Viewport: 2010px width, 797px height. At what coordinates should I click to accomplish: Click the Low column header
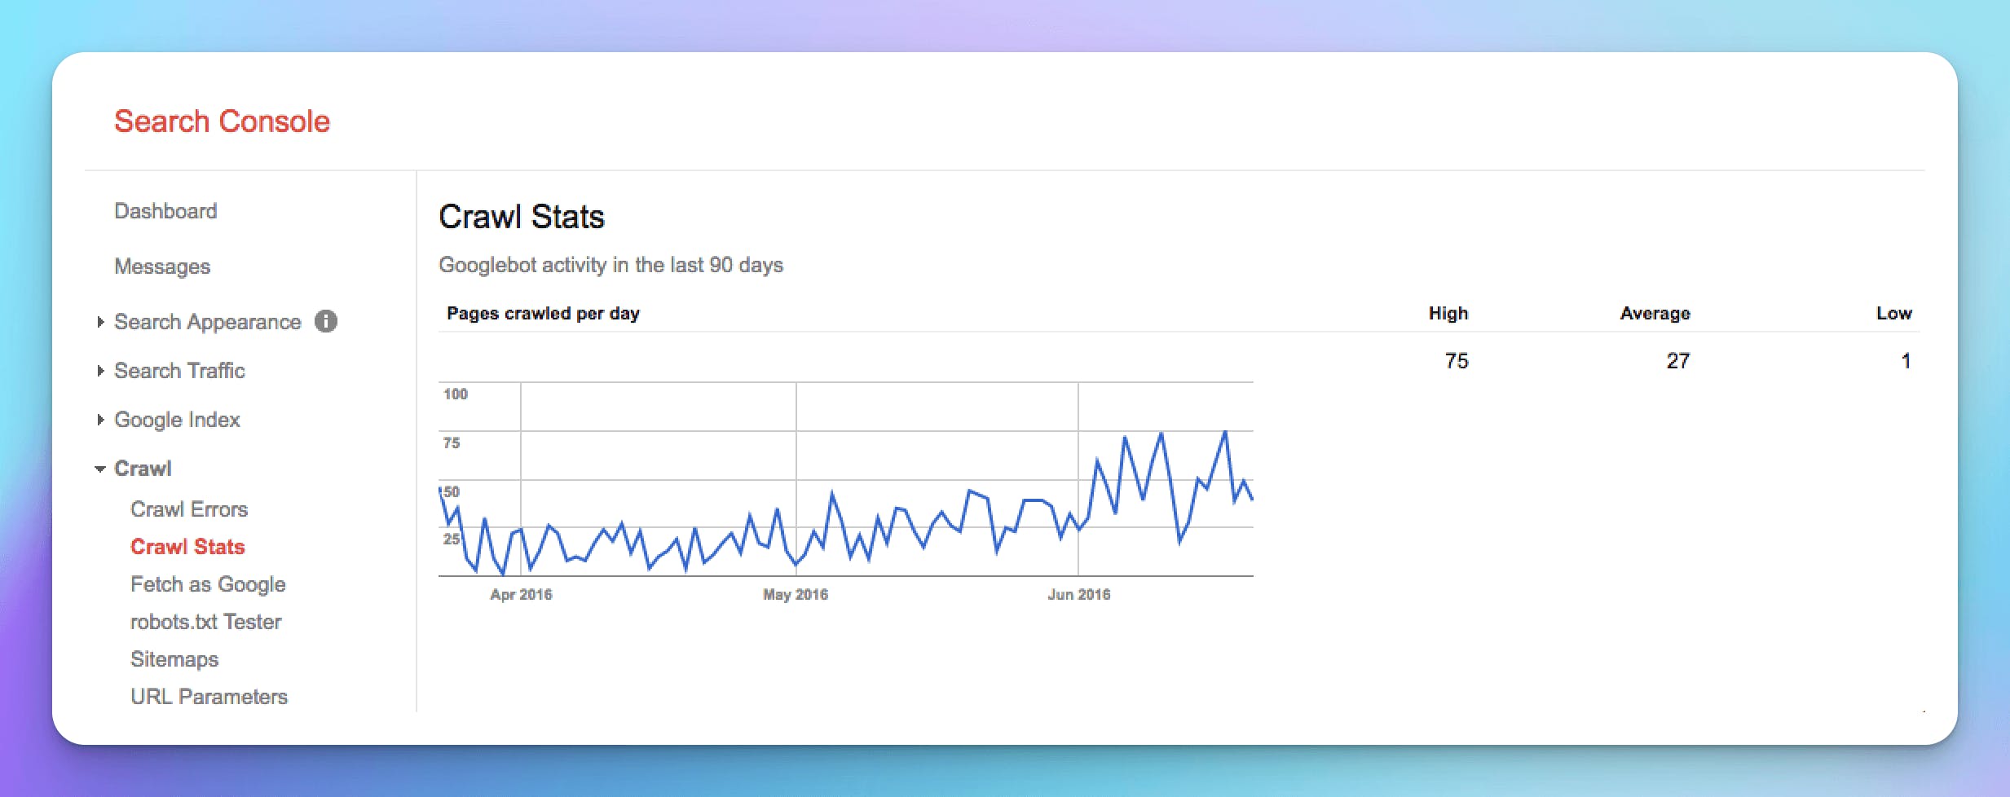pyautogui.click(x=1893, y=313)
